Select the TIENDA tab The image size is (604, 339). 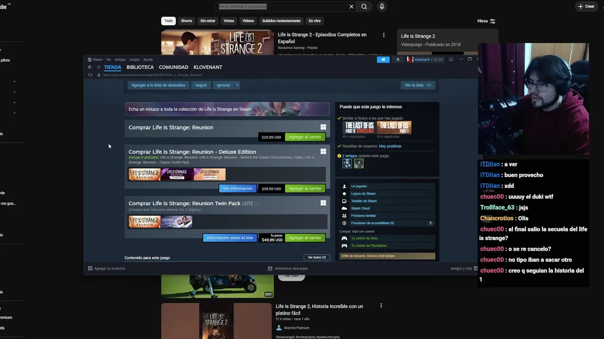(113, 67)
